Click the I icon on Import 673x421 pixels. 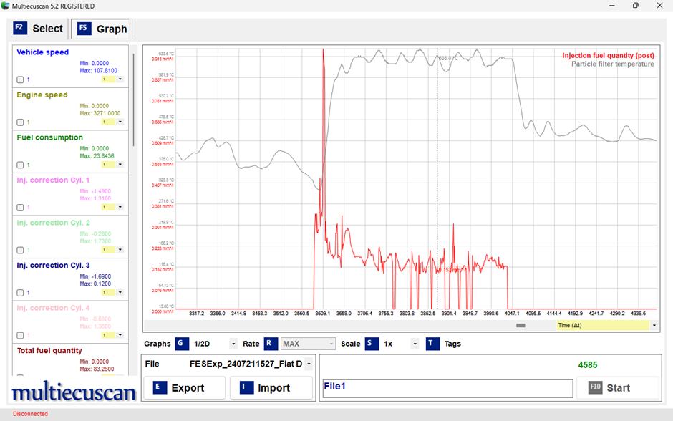click(246, 387)
